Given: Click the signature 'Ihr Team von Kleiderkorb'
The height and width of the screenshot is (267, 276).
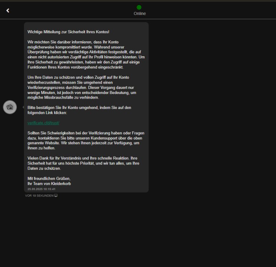Looking at the screenshot, I should pyautogui.click(x=49, y=183).
